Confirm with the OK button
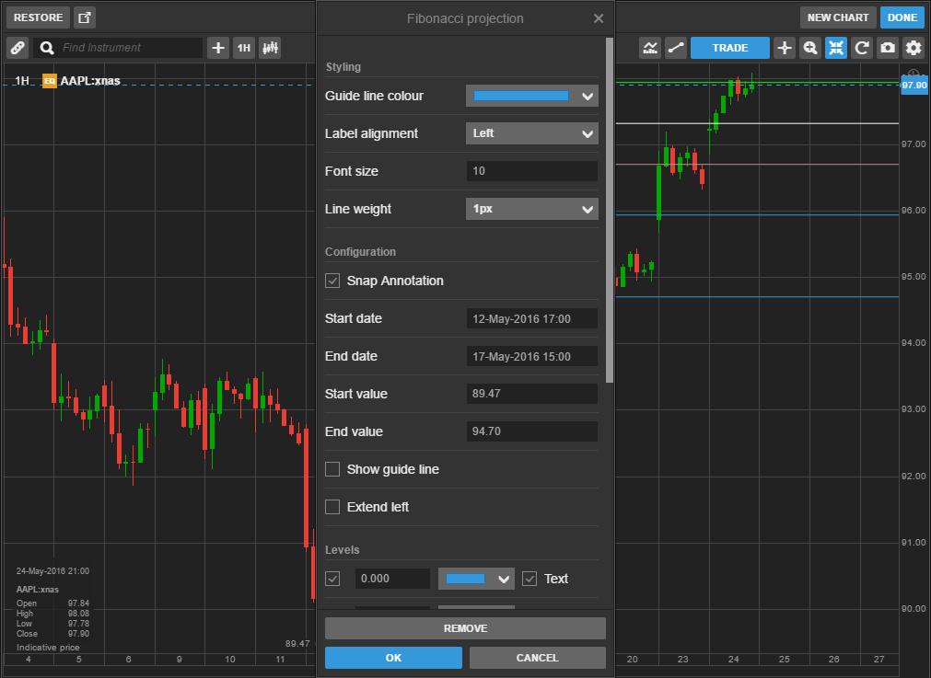The height and width of the screenshot is (678, 931). pos(393,658)
